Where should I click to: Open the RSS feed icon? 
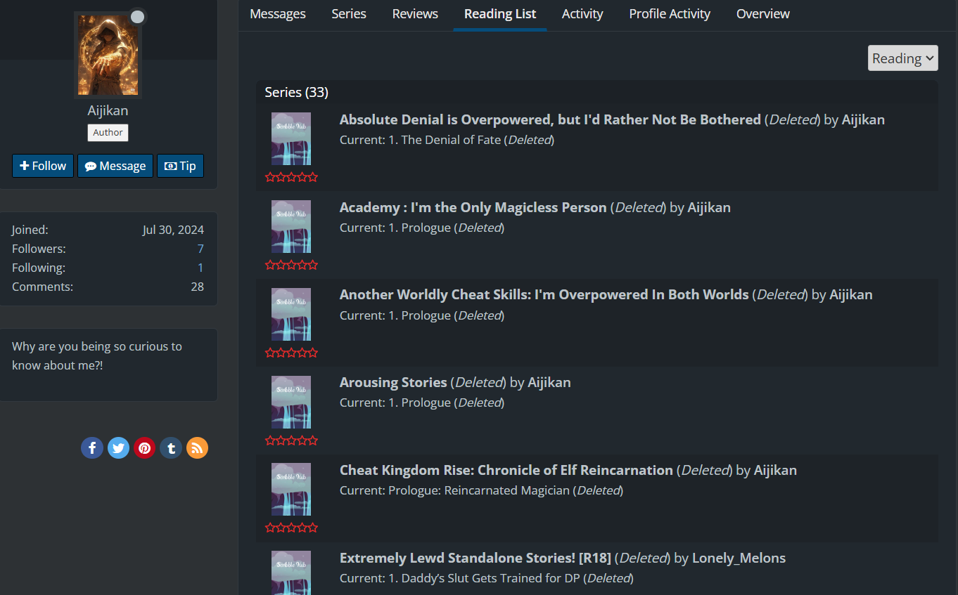197,448
